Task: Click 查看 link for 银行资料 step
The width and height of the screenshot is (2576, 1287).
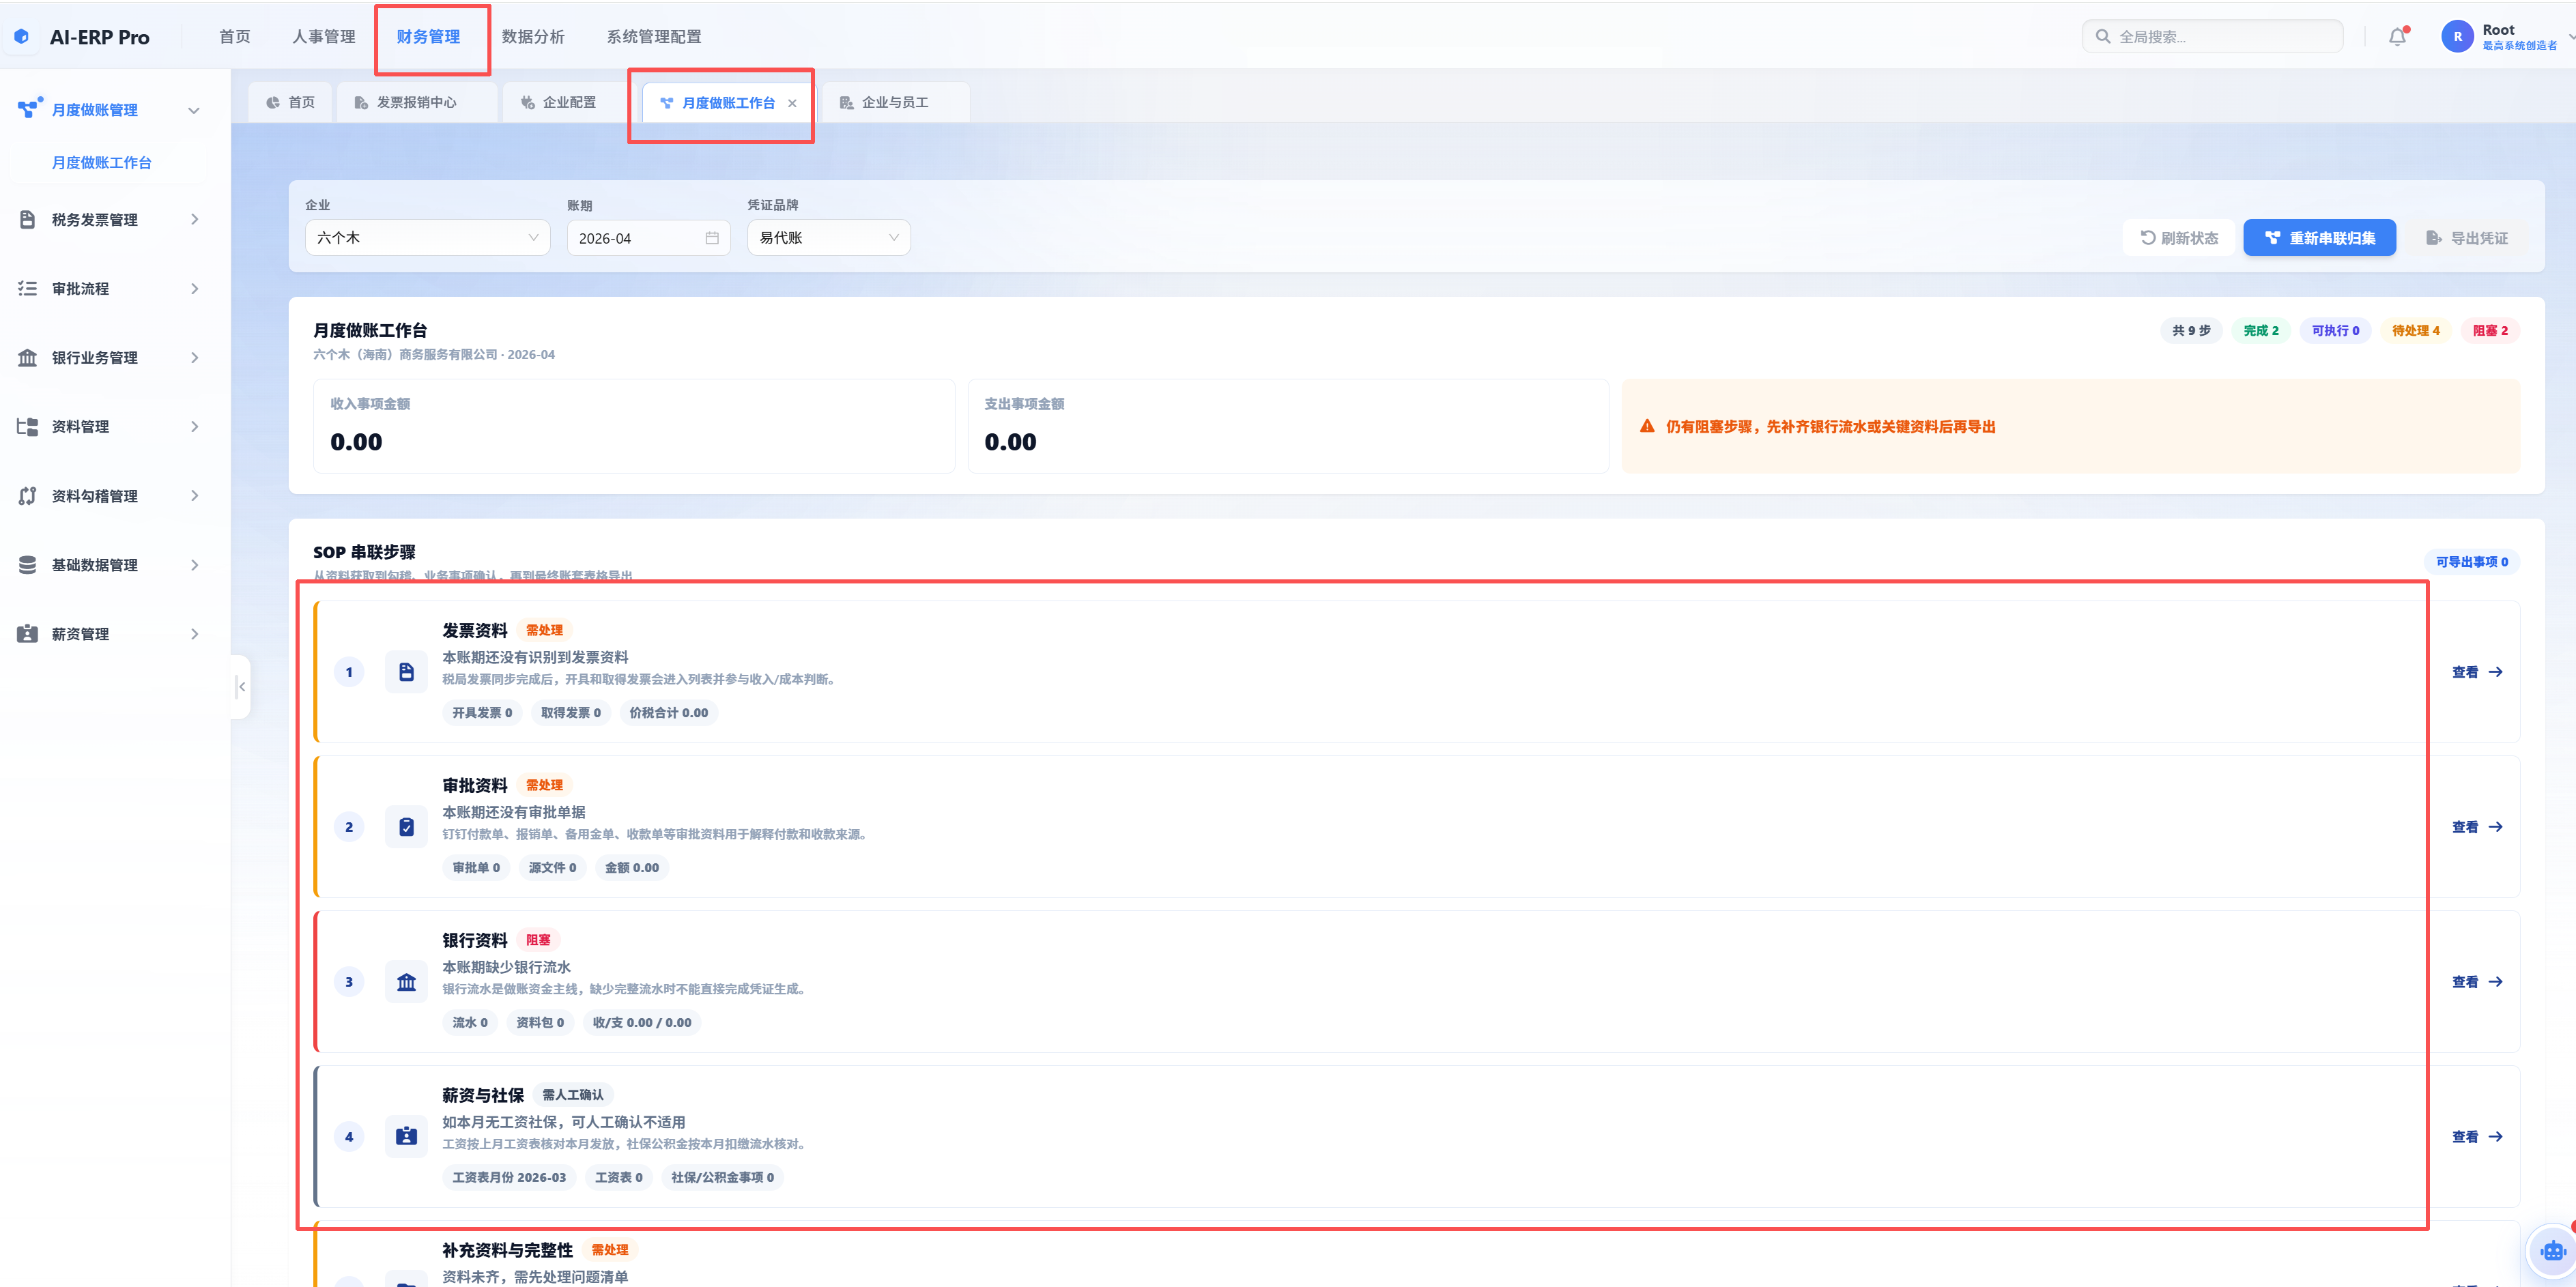Action: (2477, 982)
